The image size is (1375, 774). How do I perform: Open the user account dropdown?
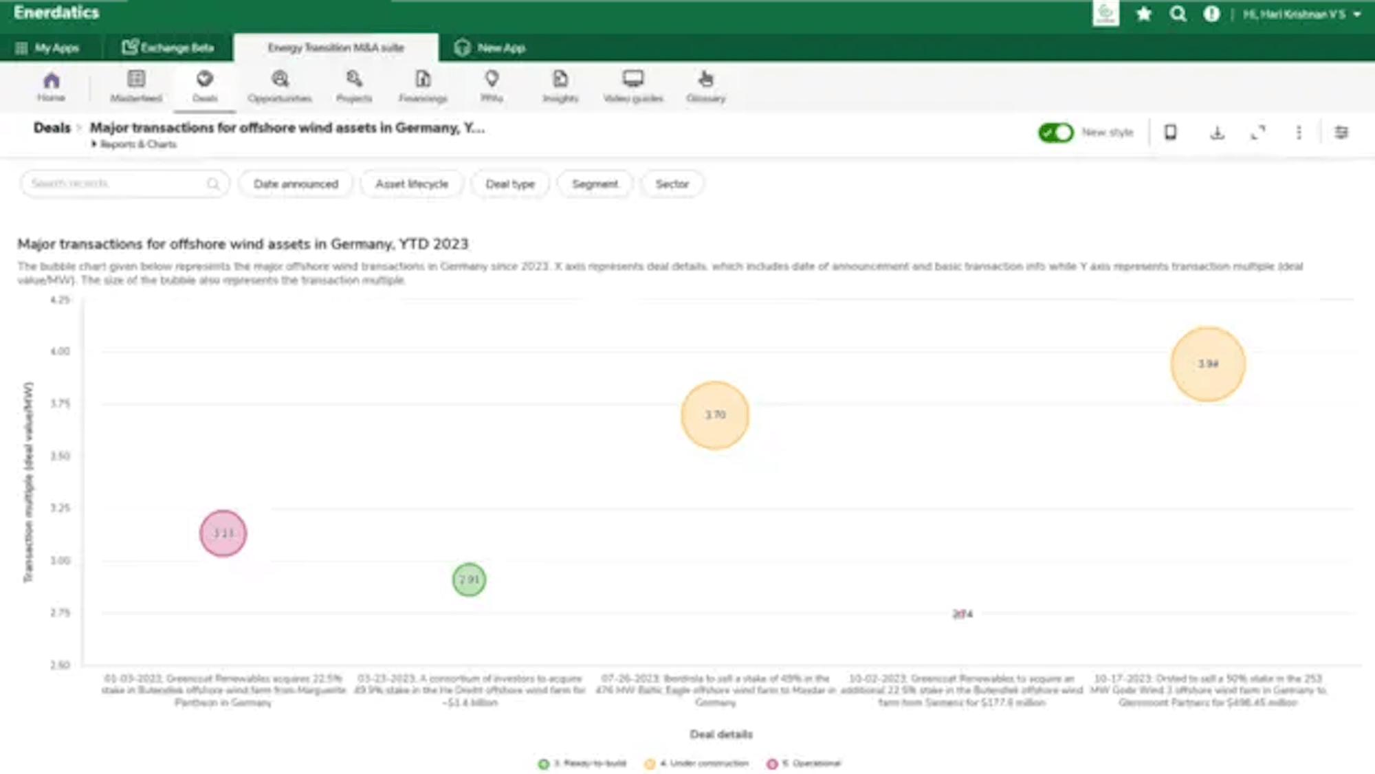coord(1302,14)
